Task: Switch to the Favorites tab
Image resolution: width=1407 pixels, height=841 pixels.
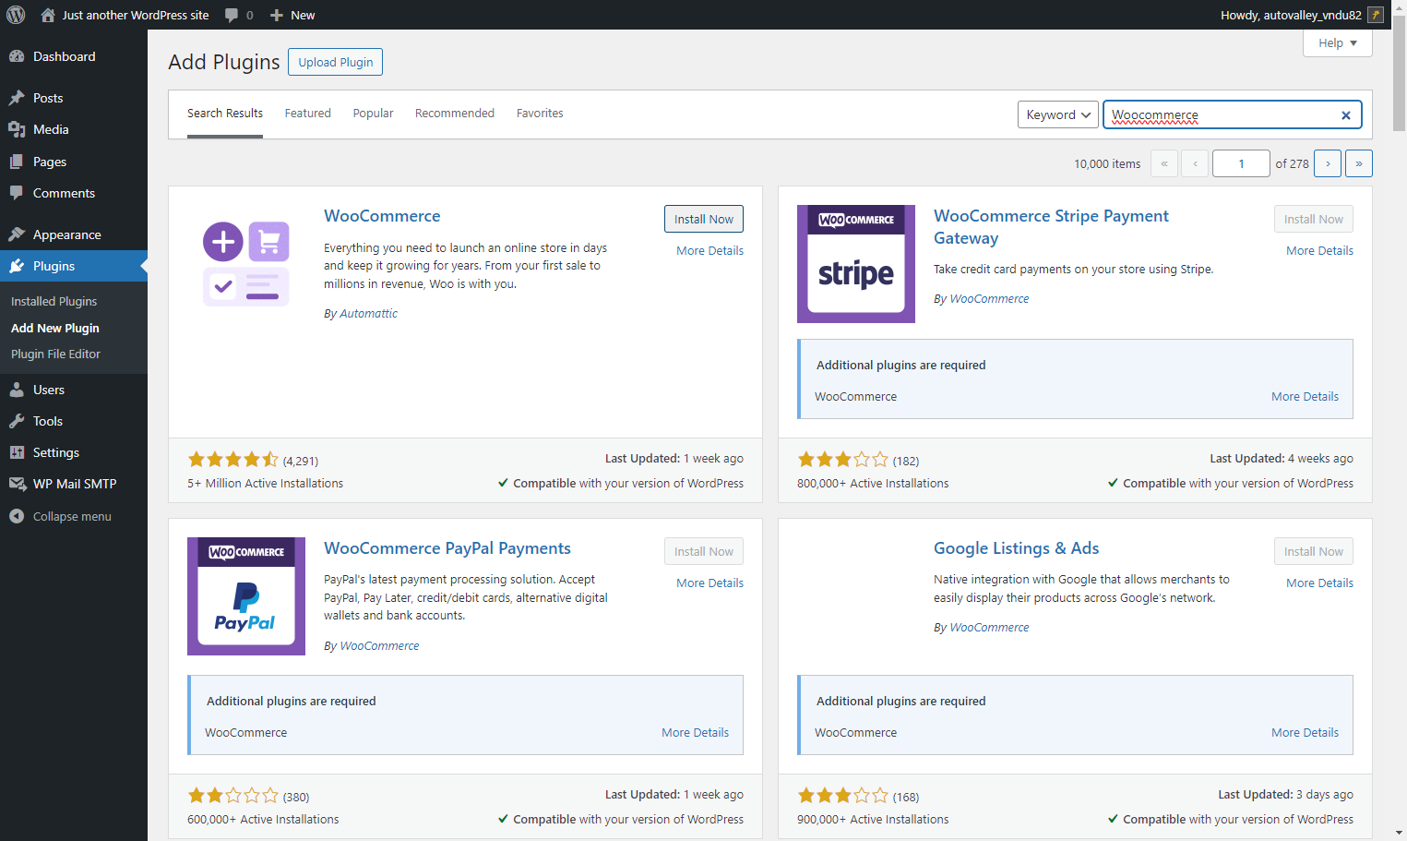Action: coord(540,114)
